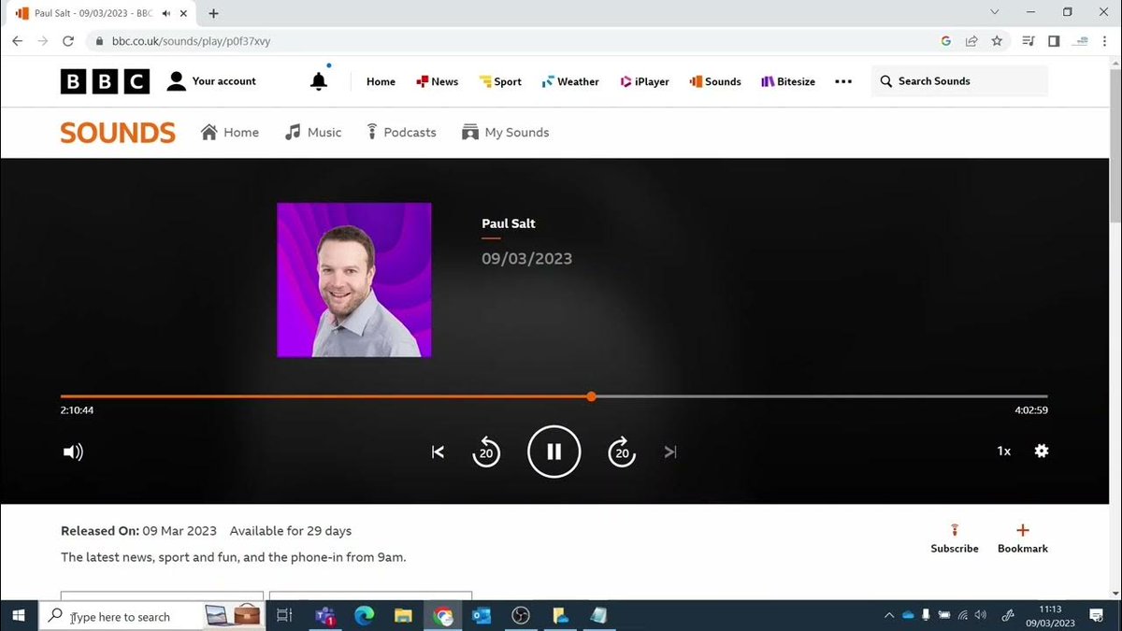Open the BBC notifications bell
Image resolution: width=1122 pixels, height=631 pixels.
click(319, 81)
